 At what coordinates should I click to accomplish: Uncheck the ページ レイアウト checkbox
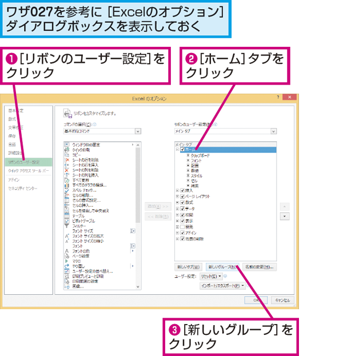182,197
